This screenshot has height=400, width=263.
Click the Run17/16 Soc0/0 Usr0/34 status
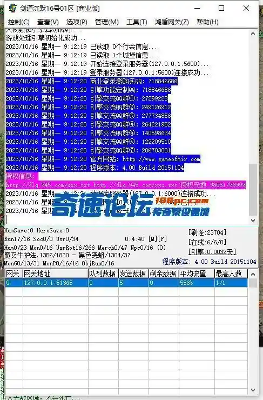coord(42,239)
